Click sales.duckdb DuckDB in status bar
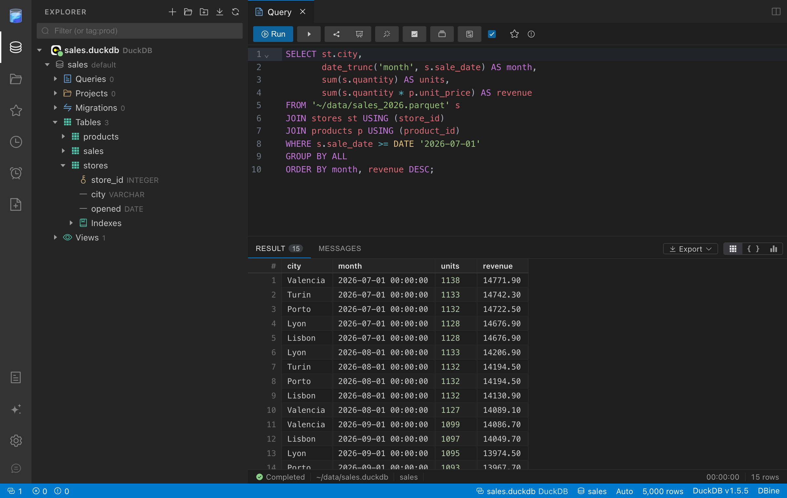 click(x=522, y=491)
